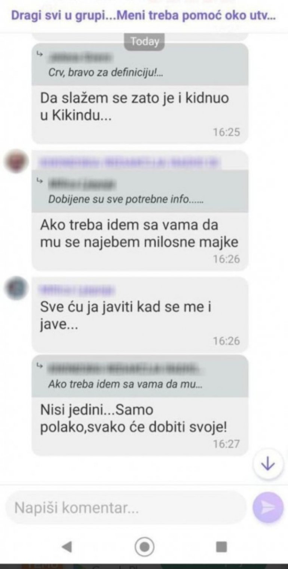Tap the purple send message button
This screenshot has width=288, height=569.
[x=268, y=508]
